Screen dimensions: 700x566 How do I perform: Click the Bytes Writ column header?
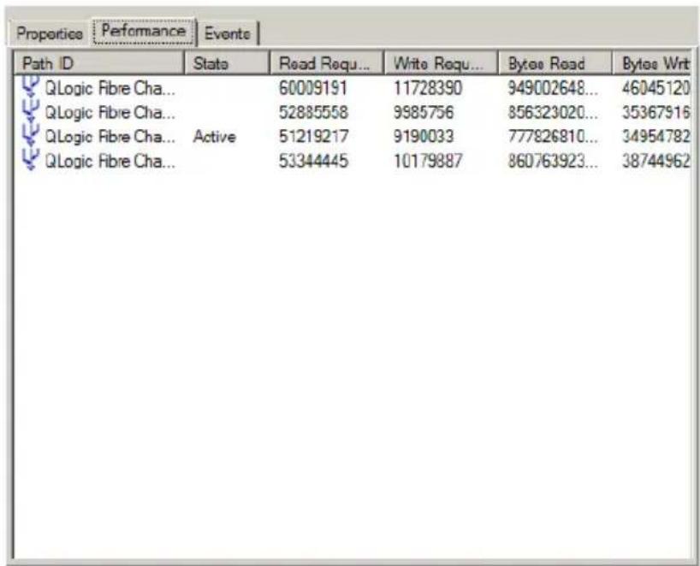tap(653, 63)
